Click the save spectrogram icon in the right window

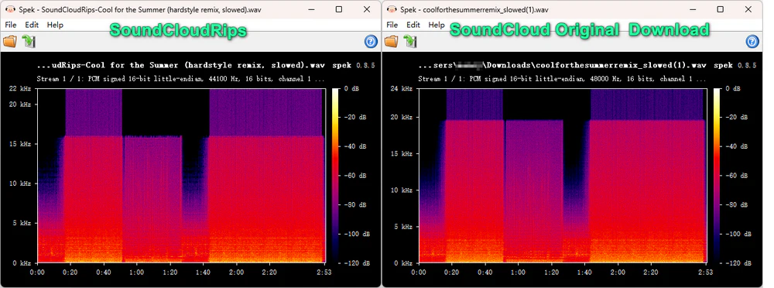click(x=411, y=42)
